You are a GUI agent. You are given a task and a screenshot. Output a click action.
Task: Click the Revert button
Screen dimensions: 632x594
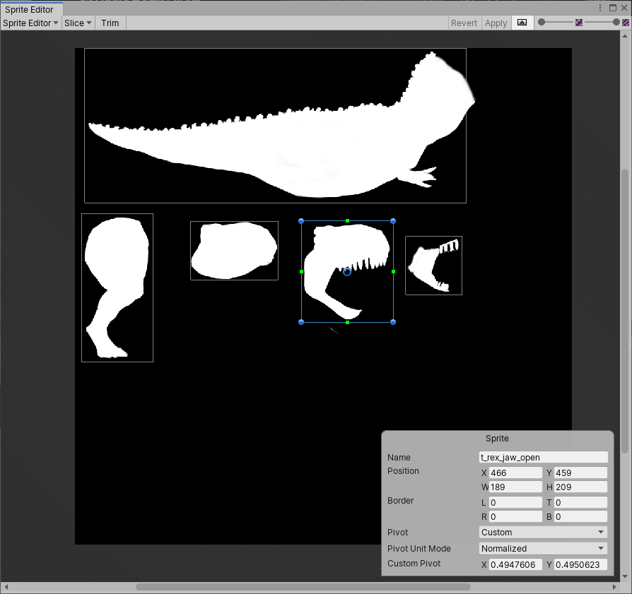pyautogui.click(x=464, y=23)
